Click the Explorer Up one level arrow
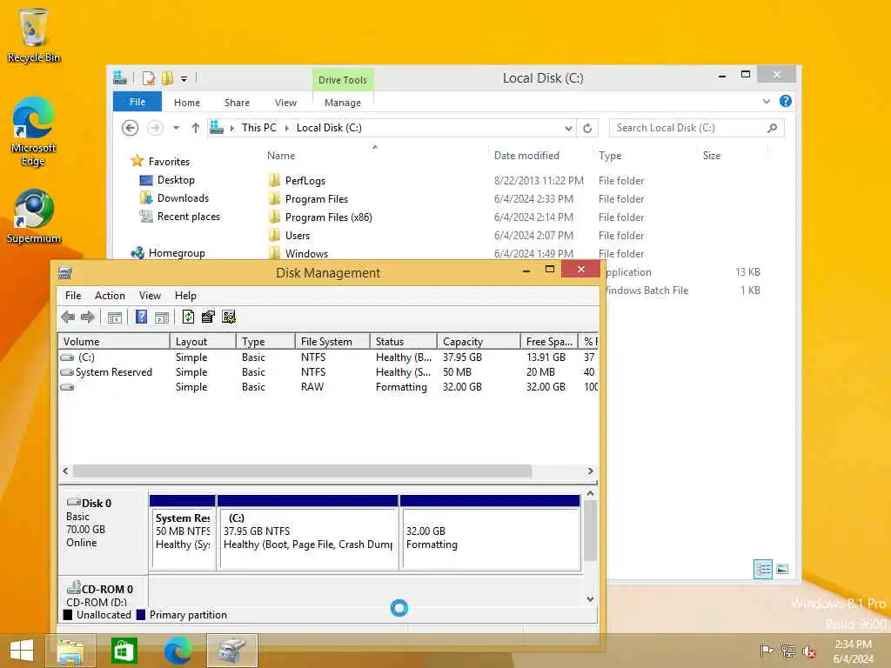Screen dimensions: 891x668 tap(196, 128)
